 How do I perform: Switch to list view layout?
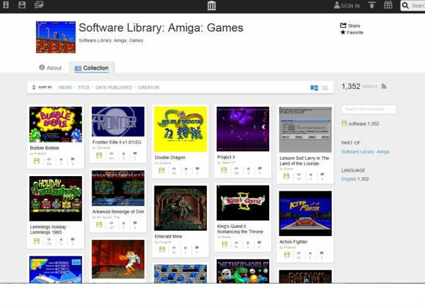(x=325, y=88)
